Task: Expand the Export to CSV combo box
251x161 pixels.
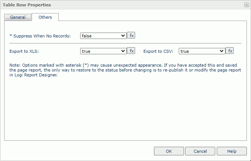Action: (x=202, y=51)
